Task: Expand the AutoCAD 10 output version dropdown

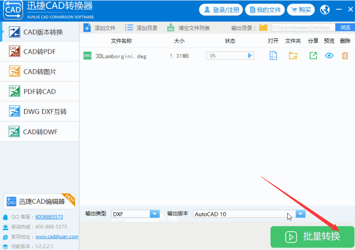Action: pos(300,214)
